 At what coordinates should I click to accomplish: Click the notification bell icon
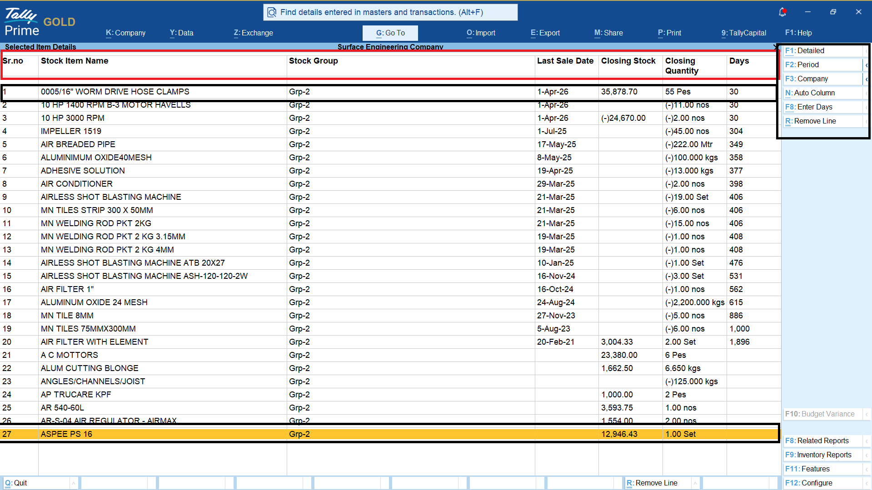[782, 12]
